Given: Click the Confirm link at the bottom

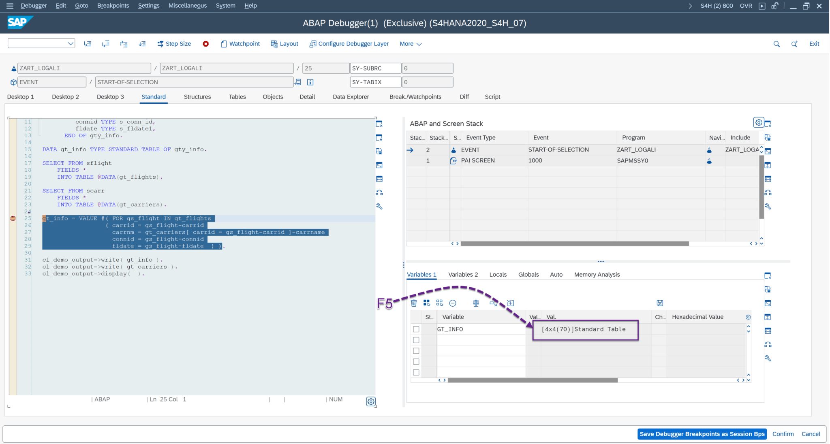Looking at the screenshot, I should coord(783,434).
